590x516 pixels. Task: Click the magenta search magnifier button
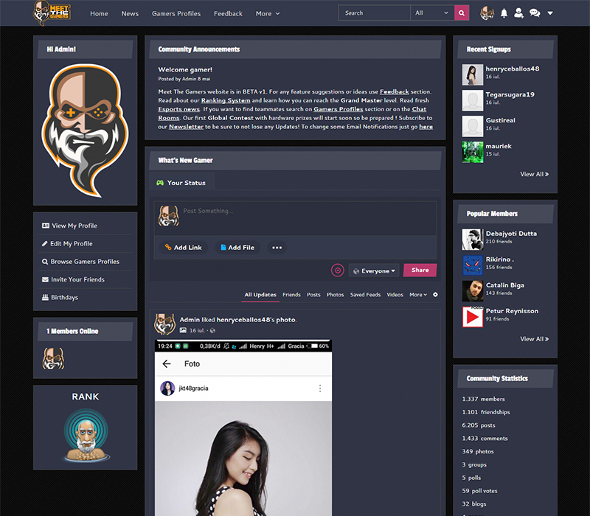pos(462,13)
